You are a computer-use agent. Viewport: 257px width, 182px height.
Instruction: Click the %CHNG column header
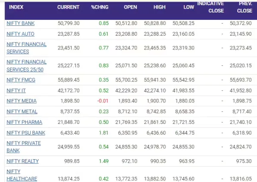100,7
